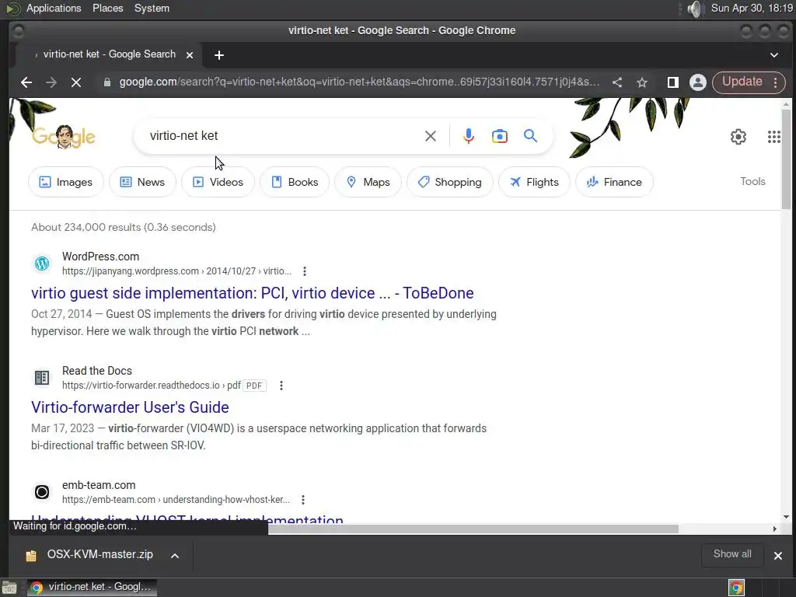Click the show desktop taskbar icon

click(x=9, y=588)
